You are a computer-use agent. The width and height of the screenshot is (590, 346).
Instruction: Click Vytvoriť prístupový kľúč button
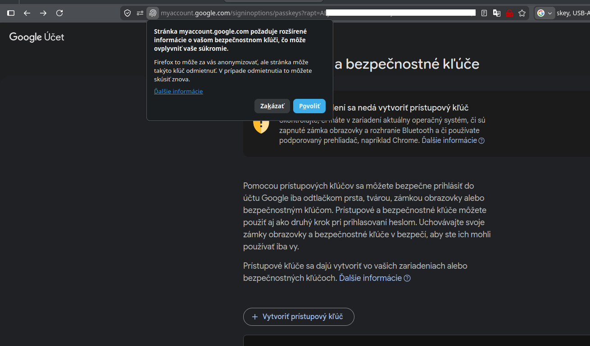point(299,317)
